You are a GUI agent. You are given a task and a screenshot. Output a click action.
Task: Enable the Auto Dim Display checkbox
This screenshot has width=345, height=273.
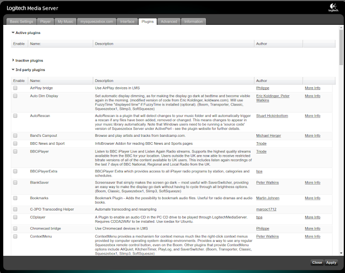[x=15, y=96]
